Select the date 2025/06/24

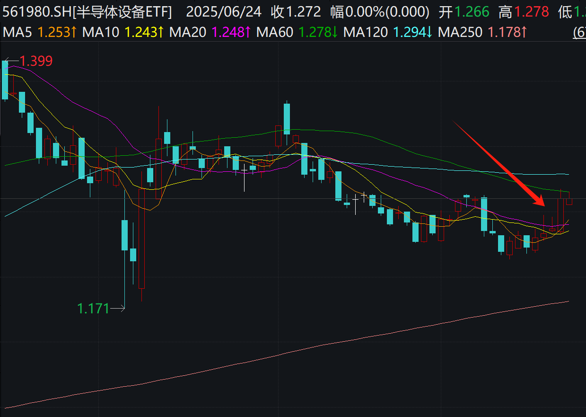click(224, 11)
